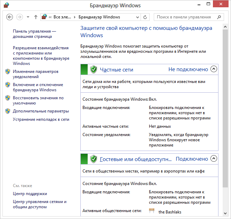Minimize the Брандмауэр Windows window
Image resolution: width=231 pixels, height=219 pixels.
click(x=199, y=5)
